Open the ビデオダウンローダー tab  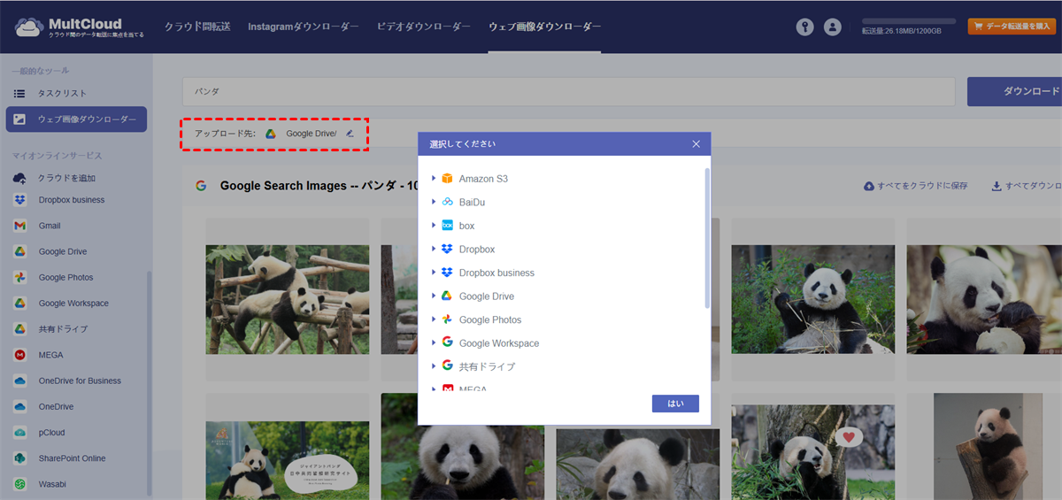coord(424,27)
